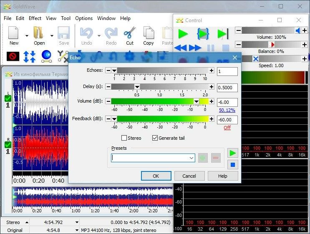Add preset with the green plus button
Image resolution: width=310 pixels, height=234 pixels.
point(203,158)
